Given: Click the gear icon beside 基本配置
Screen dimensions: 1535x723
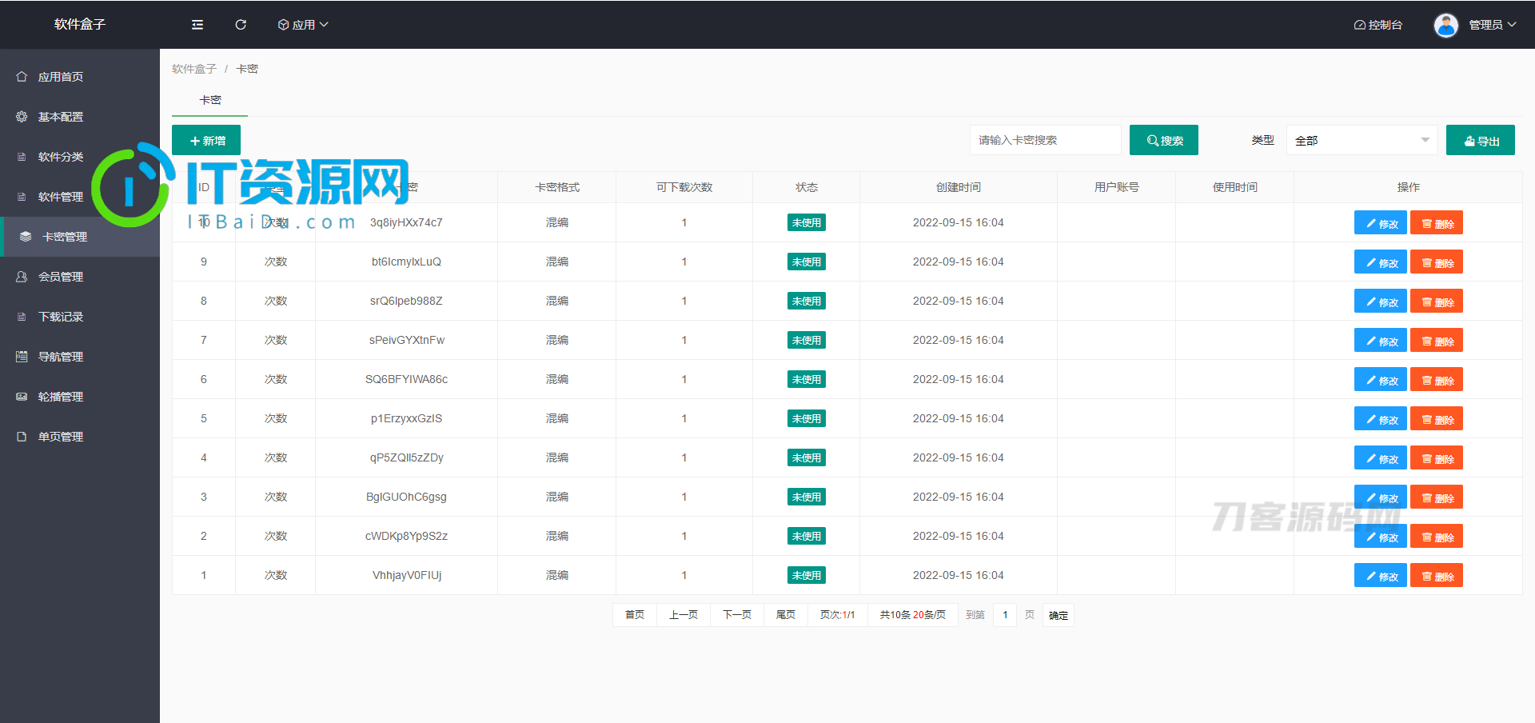Looking at the screenshot, I should click(x=22, y=117).
